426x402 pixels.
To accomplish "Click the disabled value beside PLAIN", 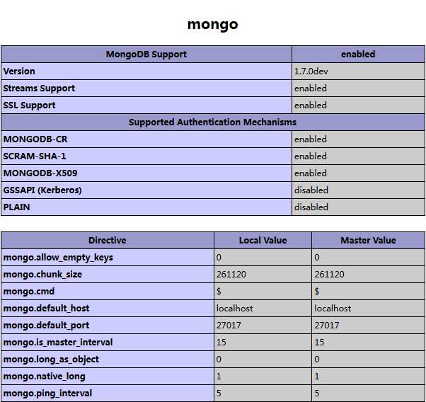I will point(311,207).
